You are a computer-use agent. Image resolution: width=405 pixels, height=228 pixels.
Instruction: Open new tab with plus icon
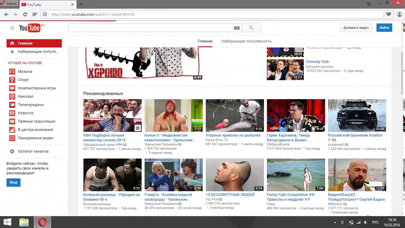81,4
